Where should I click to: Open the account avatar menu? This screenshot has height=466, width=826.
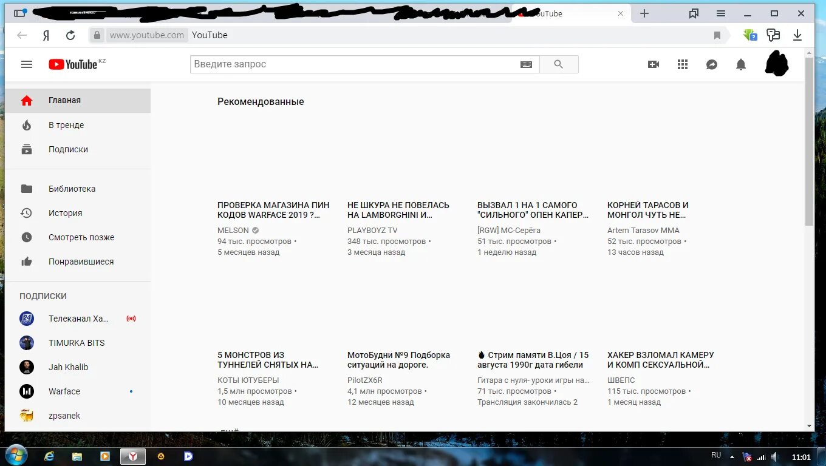tap(777, 64)
